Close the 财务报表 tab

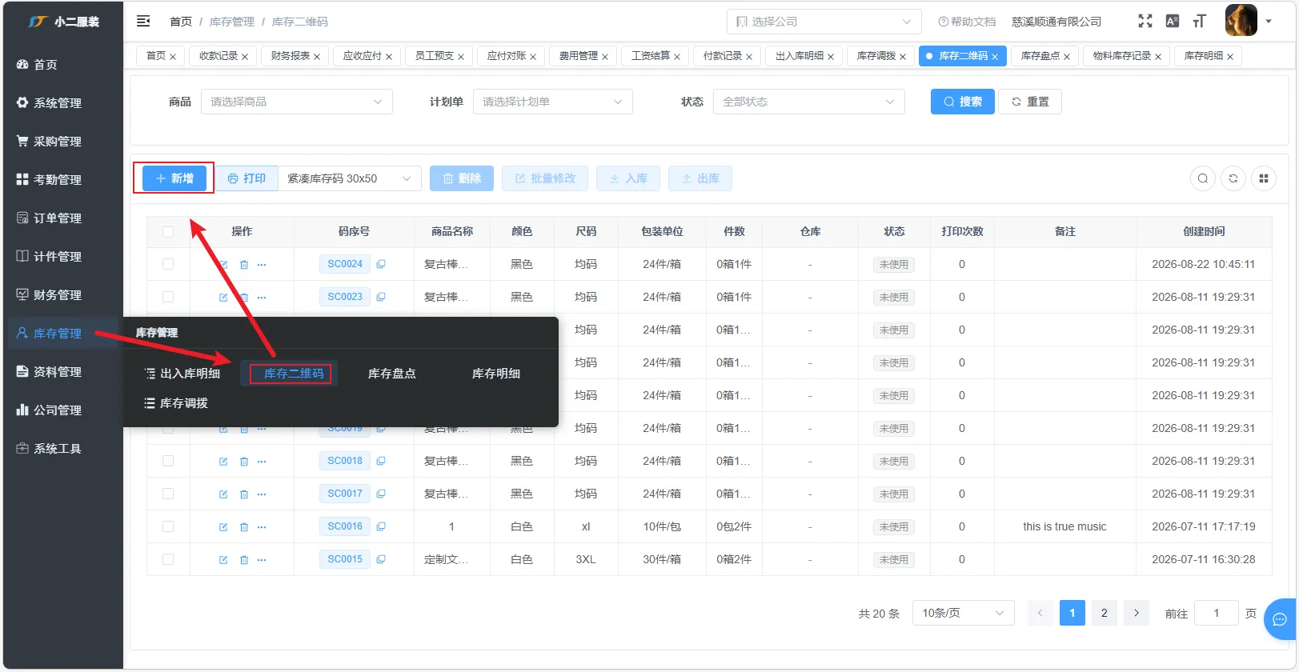[x=317, y=57]
